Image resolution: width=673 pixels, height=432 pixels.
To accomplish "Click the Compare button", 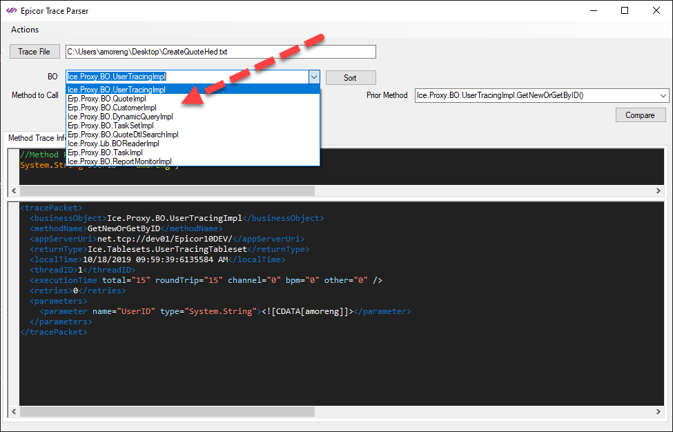I will [x=641, y=115].
